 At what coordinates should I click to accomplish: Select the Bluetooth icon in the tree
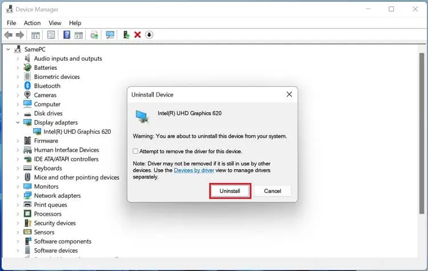pyautogui.click(x=27, y=86)
